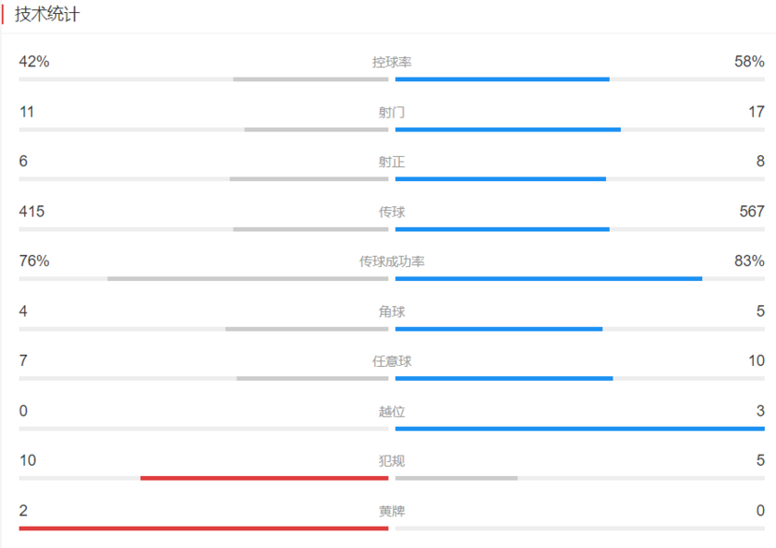Select the 控球率 stat label
Screen dimensions: 776x548
[392, 62]
